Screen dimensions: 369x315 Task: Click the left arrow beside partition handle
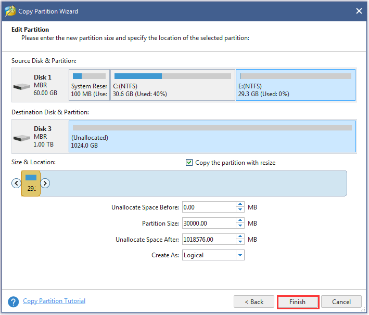[16, 183]
